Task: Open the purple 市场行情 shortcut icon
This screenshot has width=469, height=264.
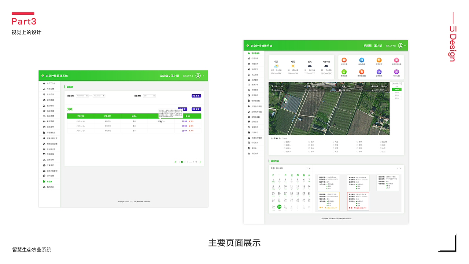Action: tap(396, 72)
